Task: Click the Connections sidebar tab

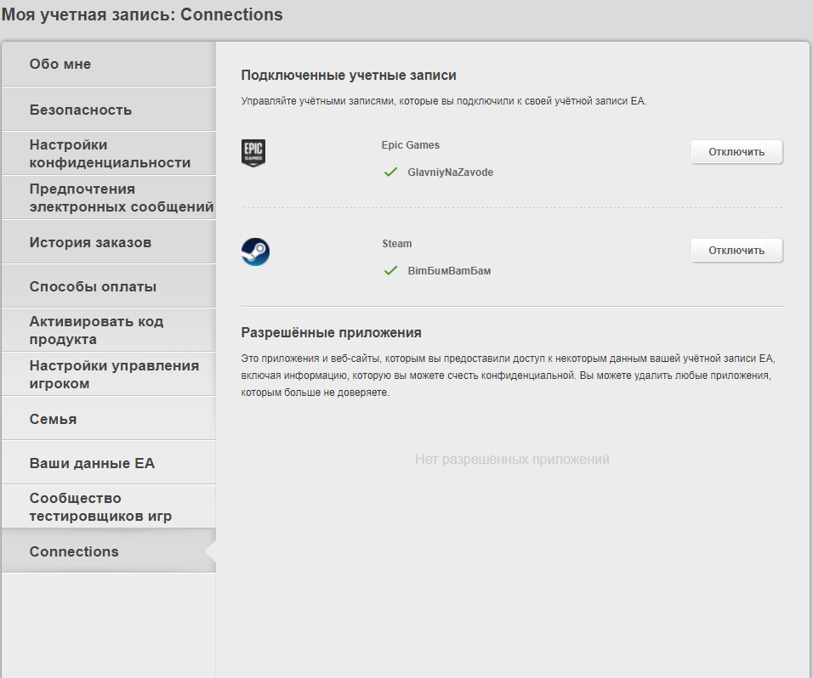Action: pyautogui.click(x=109, y=551)
